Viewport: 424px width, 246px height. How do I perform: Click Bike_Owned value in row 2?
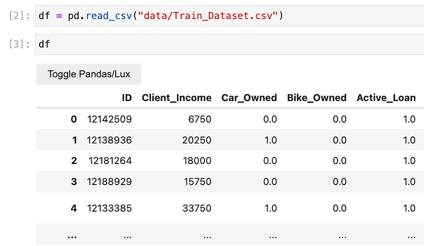[340, 161]
